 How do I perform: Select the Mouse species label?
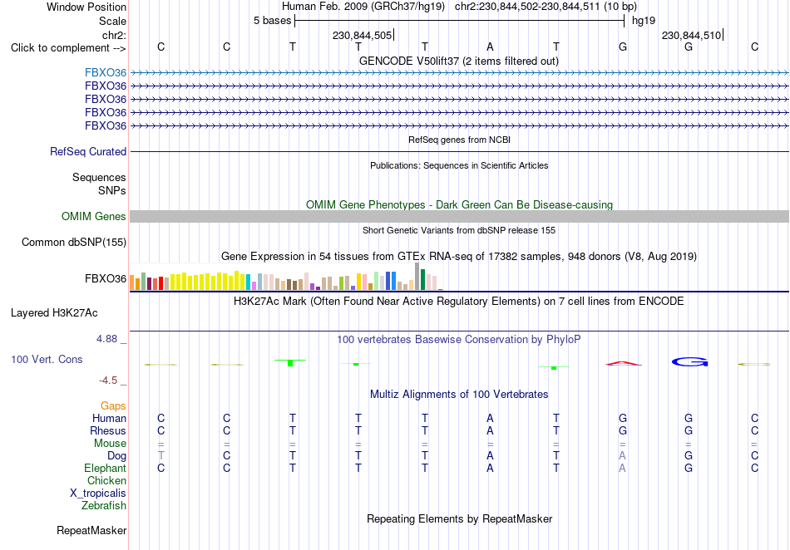tap(110, 444)
